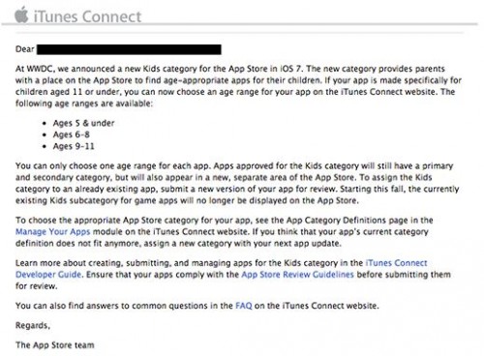
Task: Click The App Store team signature
Action: (55, 345)
